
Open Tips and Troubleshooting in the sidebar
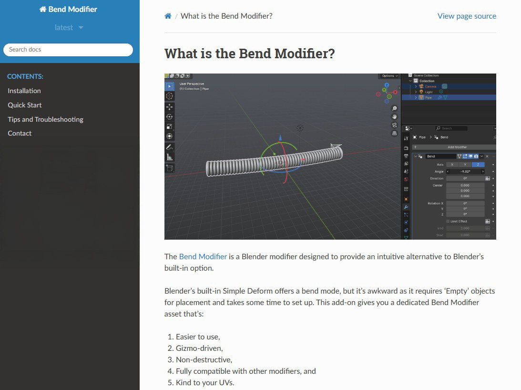point(45,119)
